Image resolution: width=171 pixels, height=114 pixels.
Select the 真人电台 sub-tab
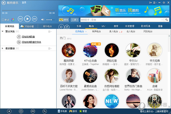click(114, 32)
